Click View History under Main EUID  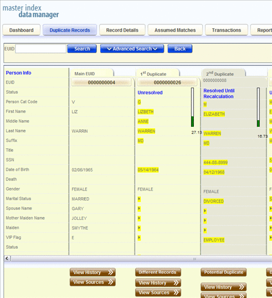[x=93, y=273]
